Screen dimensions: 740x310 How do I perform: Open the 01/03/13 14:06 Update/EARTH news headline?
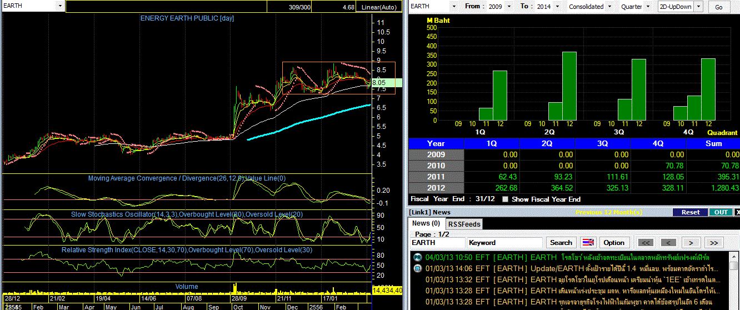[571, 268]
